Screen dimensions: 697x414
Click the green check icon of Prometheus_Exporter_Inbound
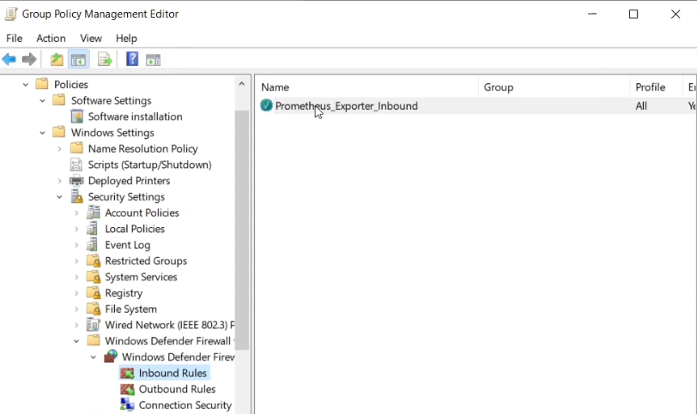(x=266, y=105)
